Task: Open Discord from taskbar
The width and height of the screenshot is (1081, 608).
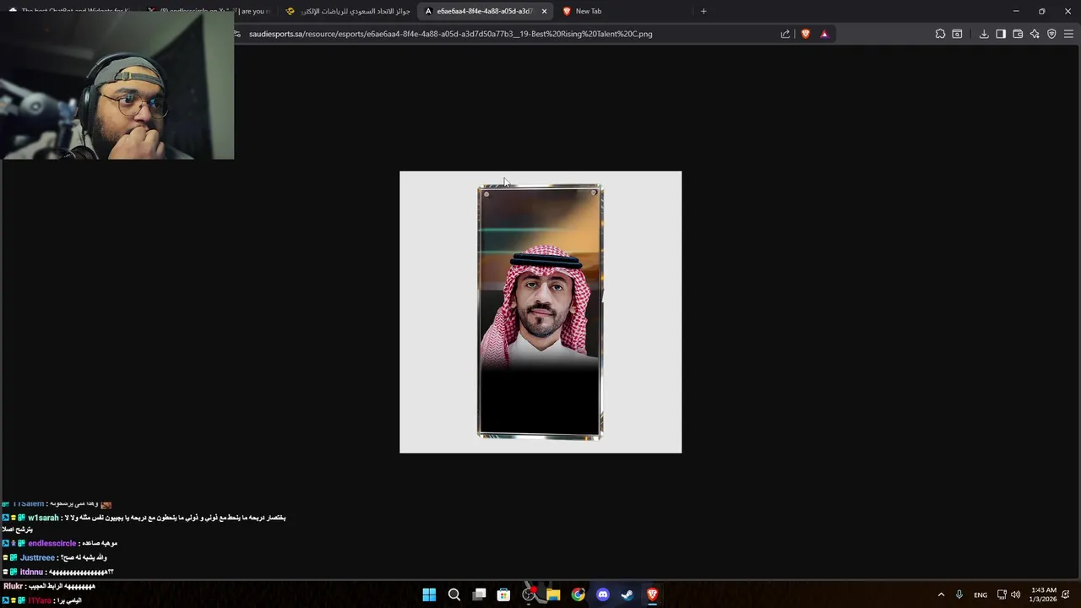Action: 603,594
